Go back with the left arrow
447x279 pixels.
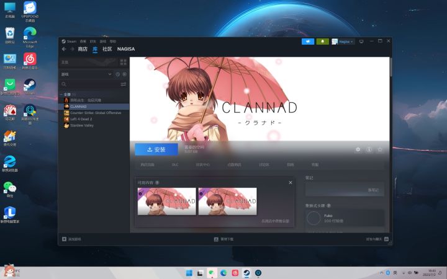click(64, 49)
